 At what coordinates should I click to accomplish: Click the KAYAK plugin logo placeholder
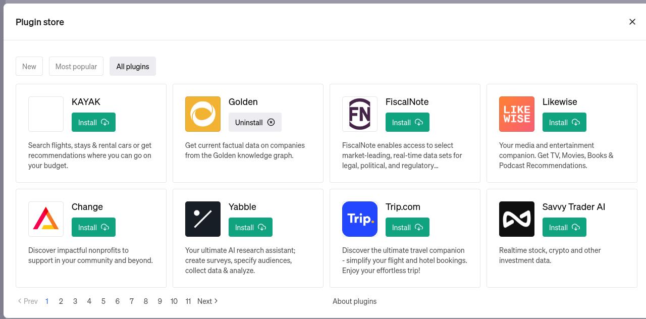tap(46, 114)
